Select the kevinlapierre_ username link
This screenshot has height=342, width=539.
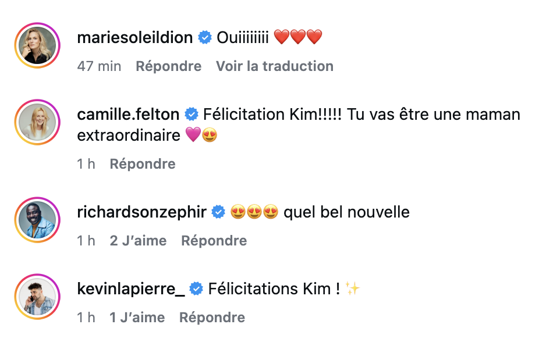point(131,288)
